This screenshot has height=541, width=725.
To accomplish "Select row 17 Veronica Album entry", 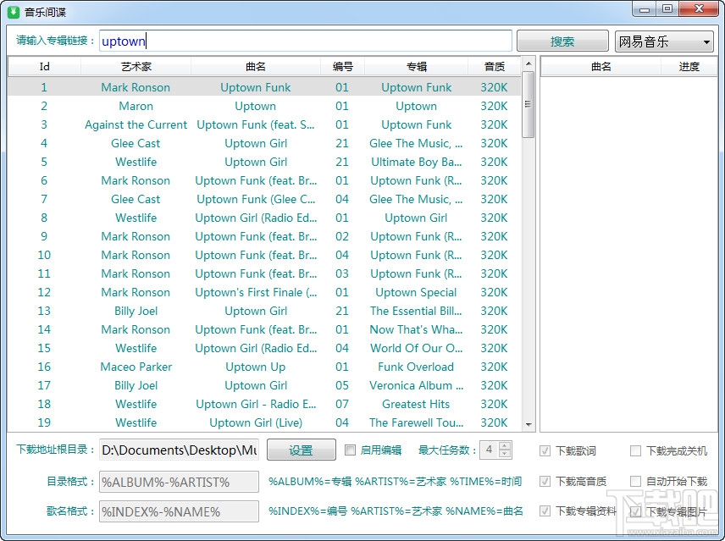I will 416,385.
